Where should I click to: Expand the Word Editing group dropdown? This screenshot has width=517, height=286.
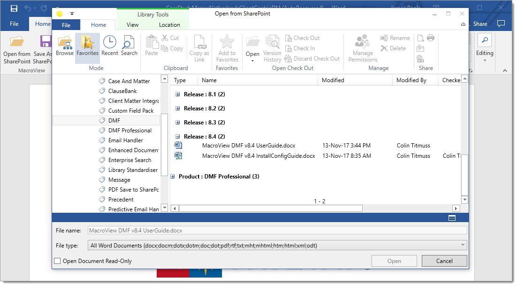click(485, 61)
